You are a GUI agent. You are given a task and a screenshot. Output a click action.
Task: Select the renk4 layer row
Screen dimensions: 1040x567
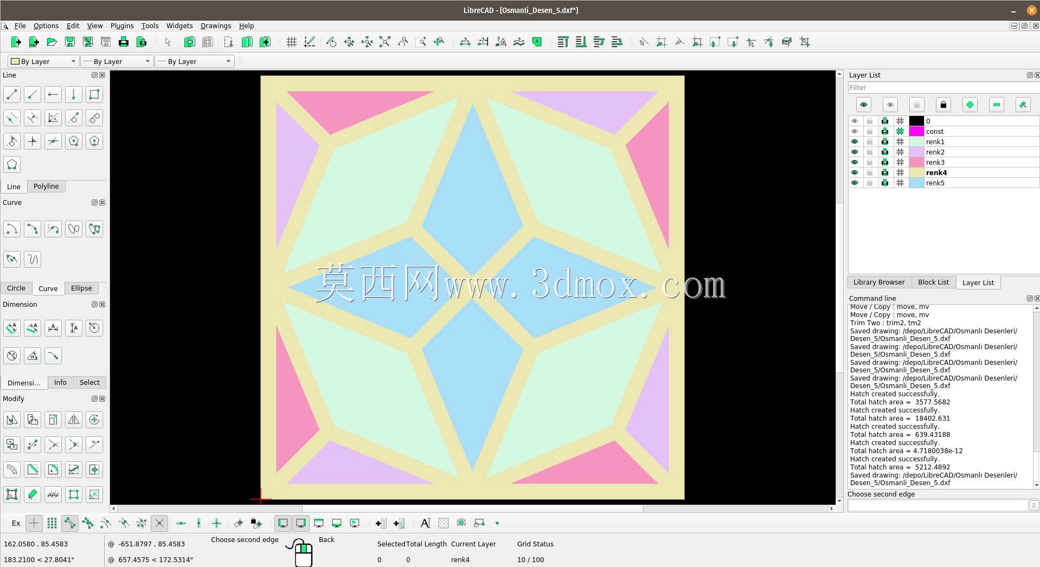point(943,172)
